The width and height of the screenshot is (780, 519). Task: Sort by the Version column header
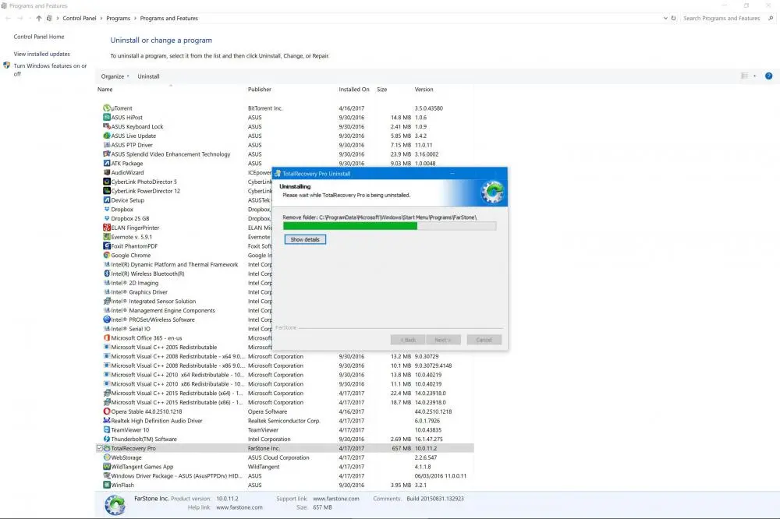(424, 90)
